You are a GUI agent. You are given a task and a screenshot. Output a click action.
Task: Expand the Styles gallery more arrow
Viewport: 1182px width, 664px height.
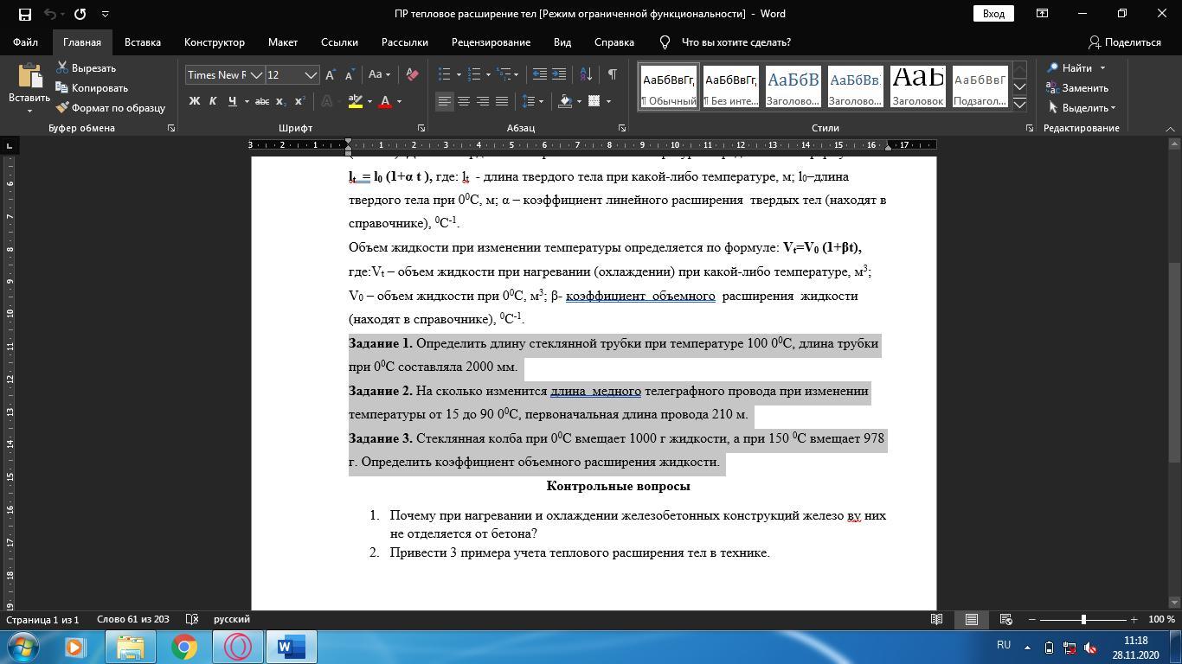1019,104
